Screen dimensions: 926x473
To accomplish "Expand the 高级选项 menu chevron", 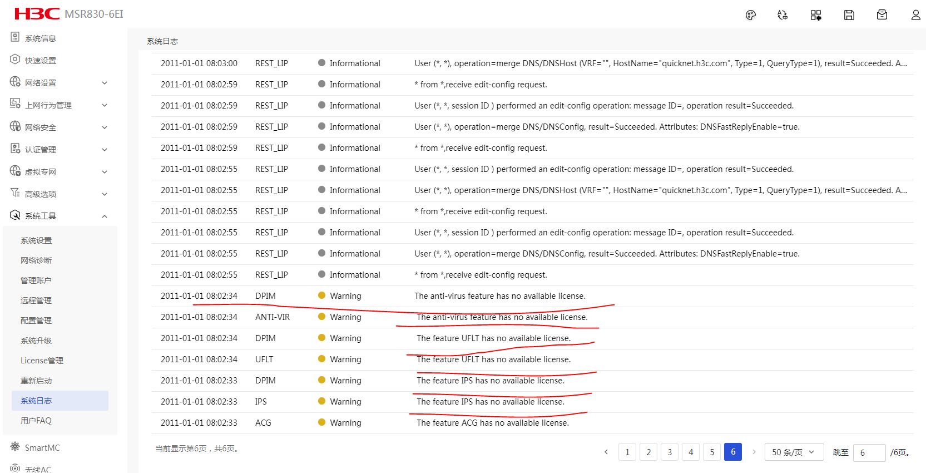I will coord(105,194).
